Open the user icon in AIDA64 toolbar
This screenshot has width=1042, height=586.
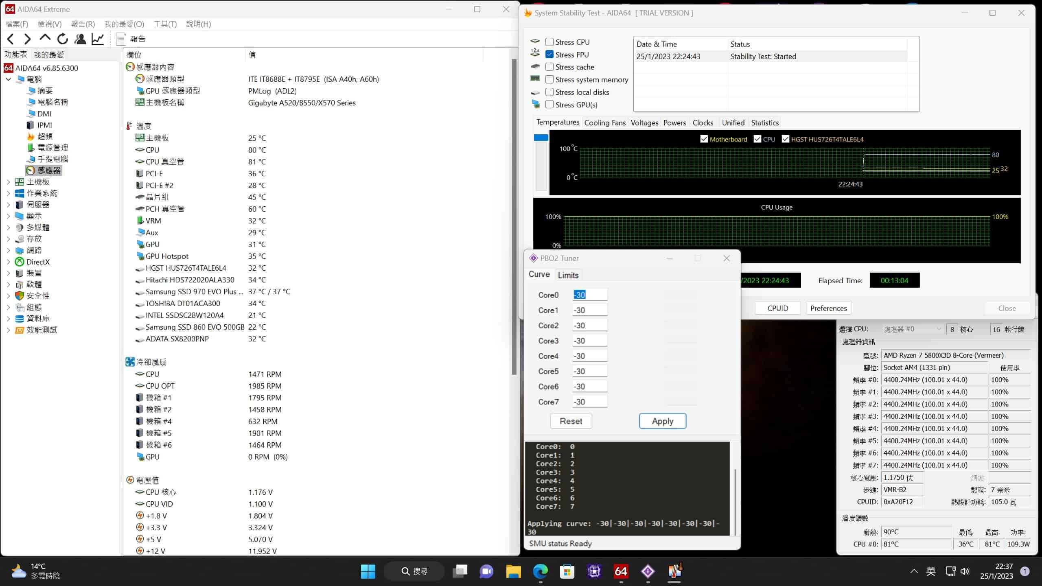point(80,39)
